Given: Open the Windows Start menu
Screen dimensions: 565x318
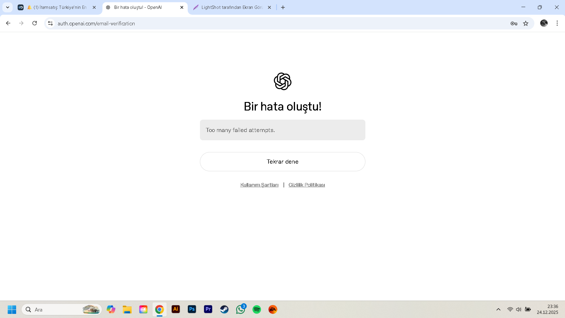Looking at the screenshot, I should coord(12,309).
